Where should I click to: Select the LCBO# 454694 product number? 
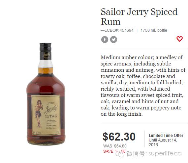[117, 30]
